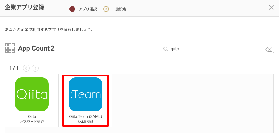Select the green Qiita app icon

(x=32, y=94)
